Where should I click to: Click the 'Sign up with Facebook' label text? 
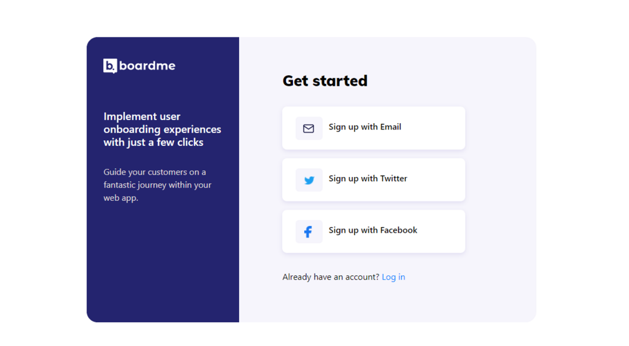[x=373, y=230]
